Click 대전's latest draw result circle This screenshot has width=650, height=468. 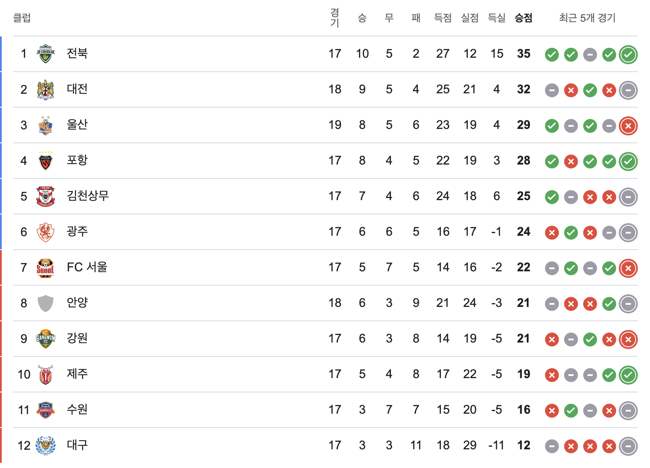(x=628, y=90)
